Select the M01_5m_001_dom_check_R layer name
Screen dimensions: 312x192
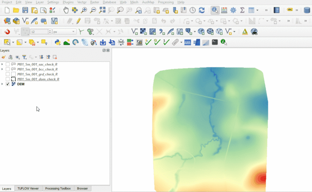(38, 79)
